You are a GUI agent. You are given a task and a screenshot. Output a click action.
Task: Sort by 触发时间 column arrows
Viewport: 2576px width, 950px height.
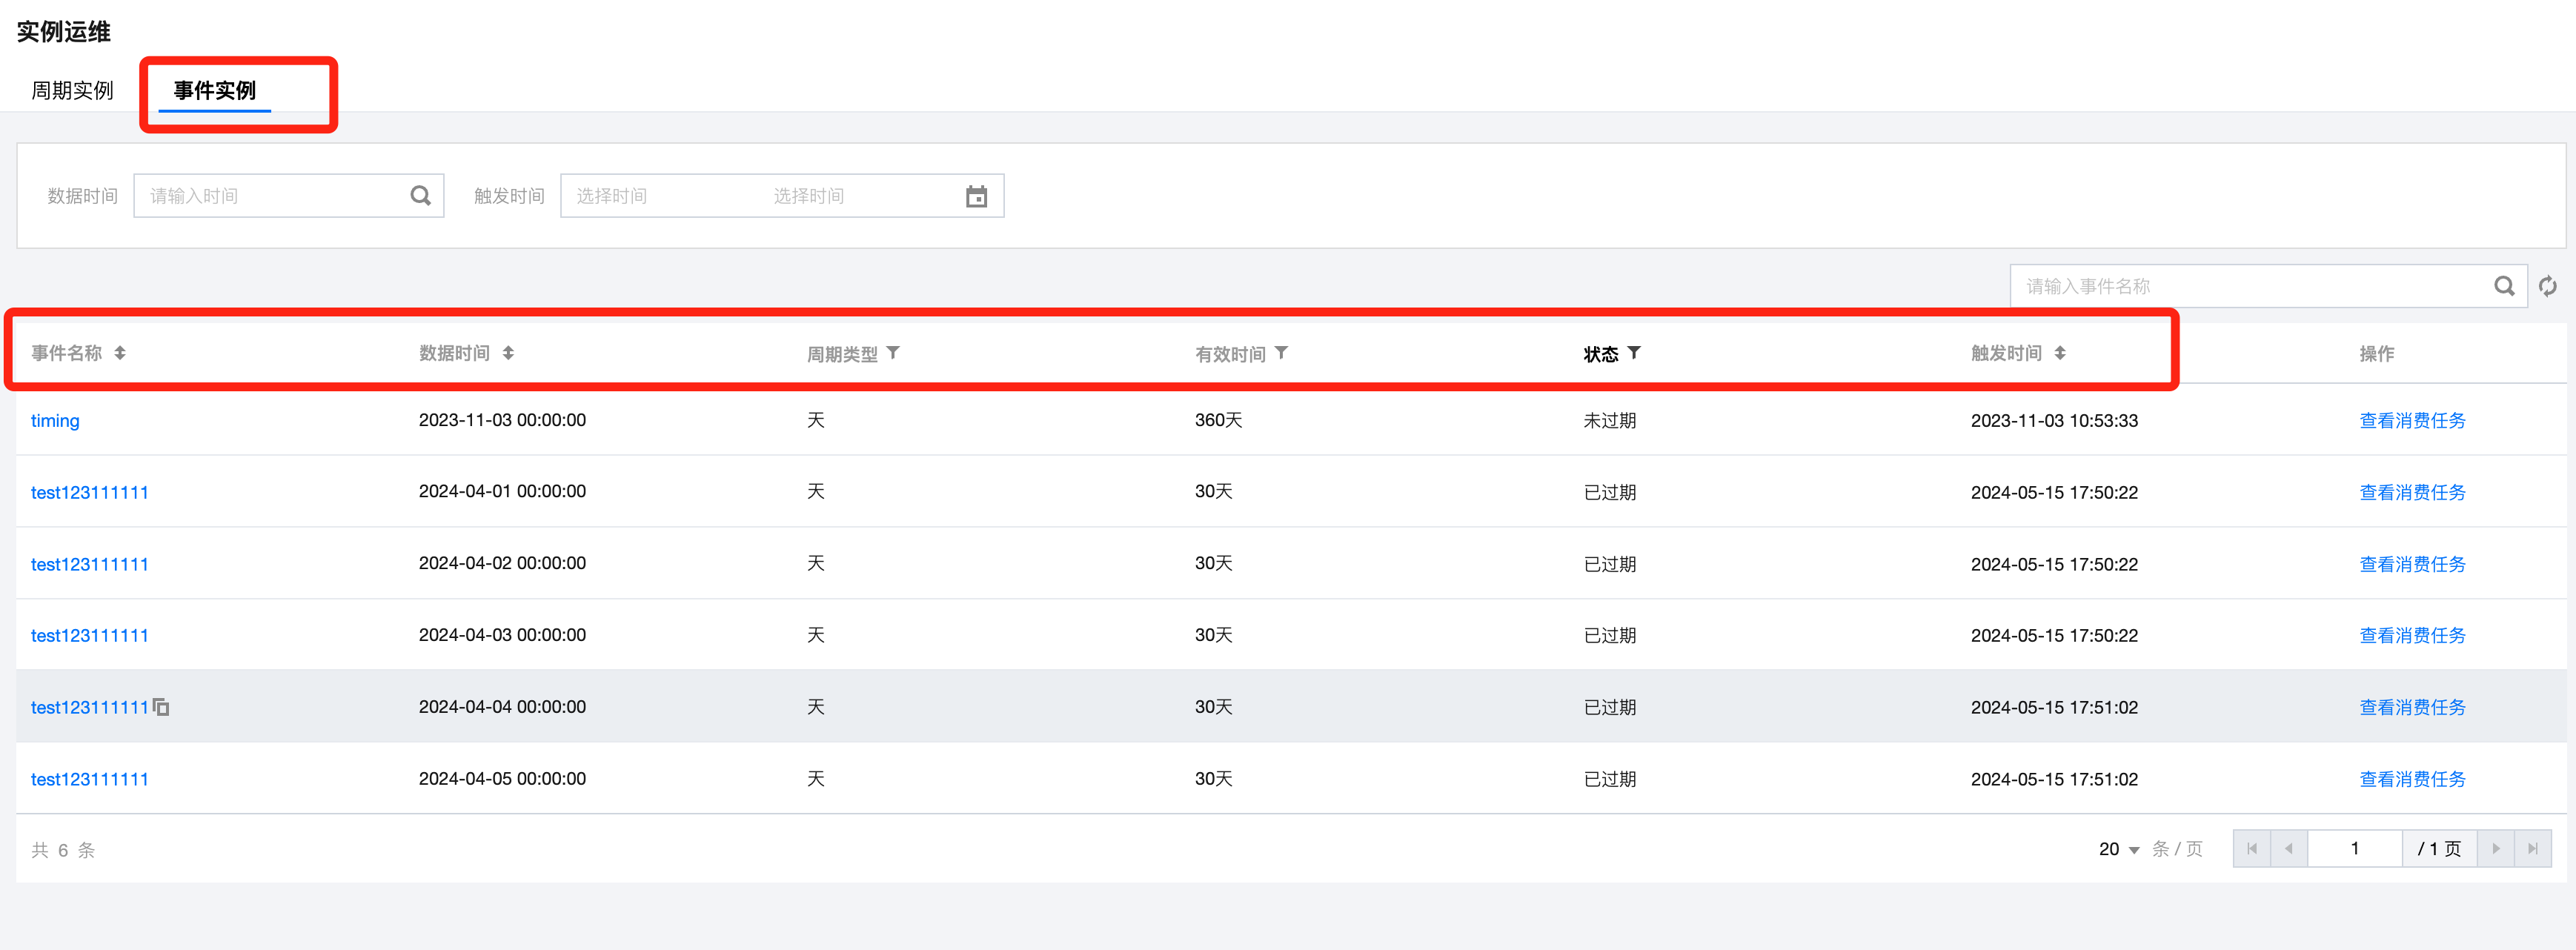tap(2060, 353)
